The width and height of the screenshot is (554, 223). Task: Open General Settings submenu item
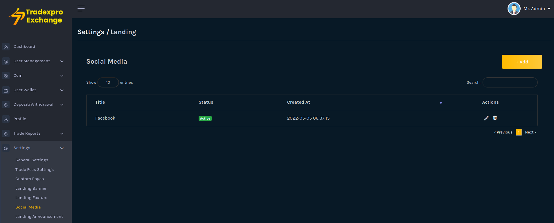coord(32,160)
